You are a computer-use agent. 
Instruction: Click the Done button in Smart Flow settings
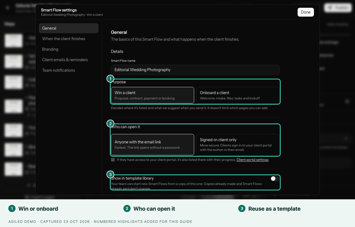[x=306, y=12]
